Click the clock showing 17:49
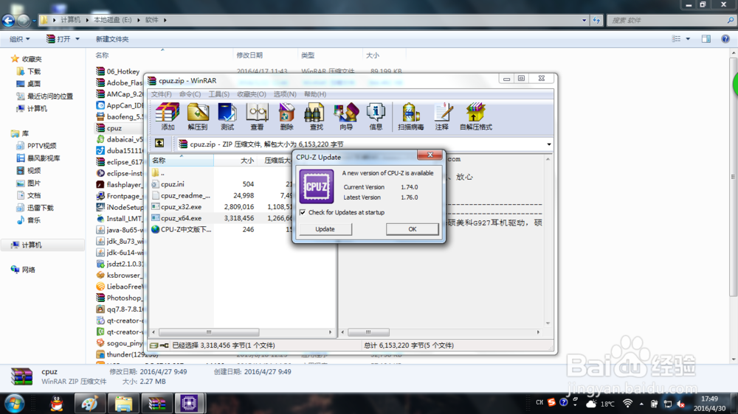 [x=710, y=399]
